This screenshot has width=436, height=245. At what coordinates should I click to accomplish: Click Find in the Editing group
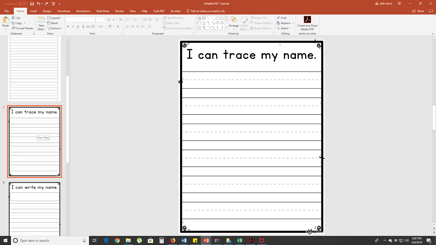pyautogui.click(x=281, y=18)
